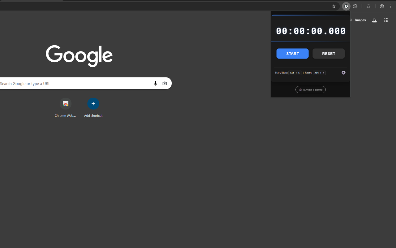This screenshot has width=396, height=248.
Task: Open the Google apps grid
Action: coord(386,20)
